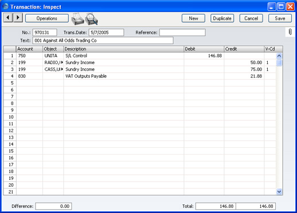This screenshot has height=213, width=297.
Task: Select Account column header
Action: tap(29, 49)
